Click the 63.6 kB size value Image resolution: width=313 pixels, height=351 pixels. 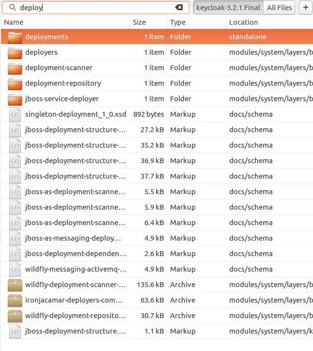152,300
